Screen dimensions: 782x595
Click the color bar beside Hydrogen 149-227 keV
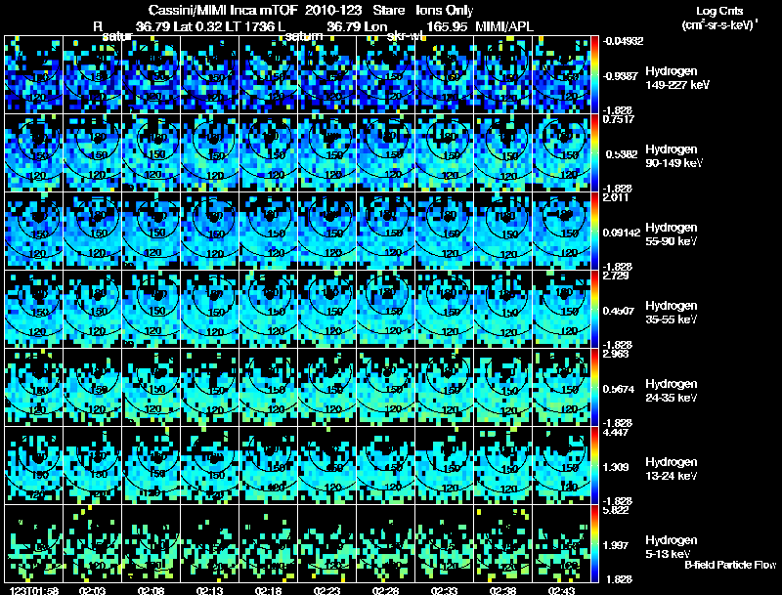tap(594, 74)
